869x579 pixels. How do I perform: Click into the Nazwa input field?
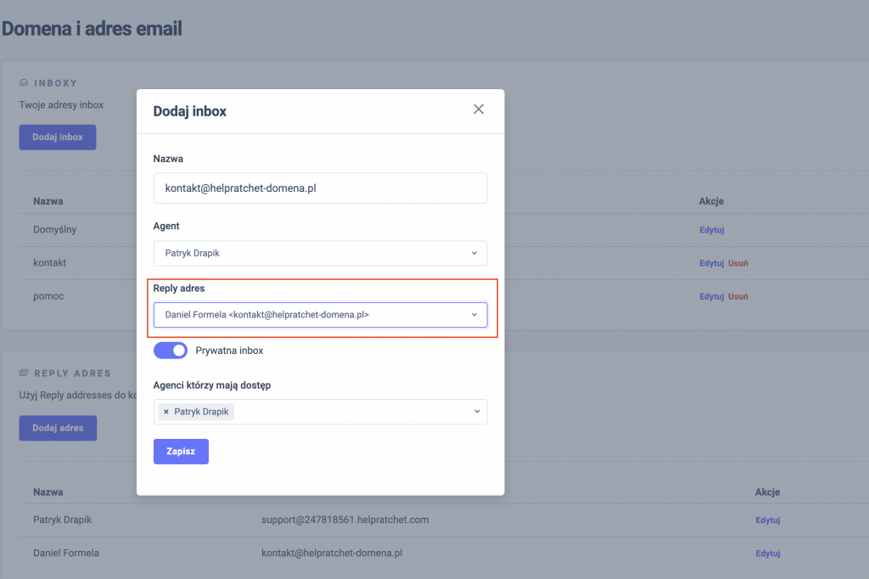320,188
